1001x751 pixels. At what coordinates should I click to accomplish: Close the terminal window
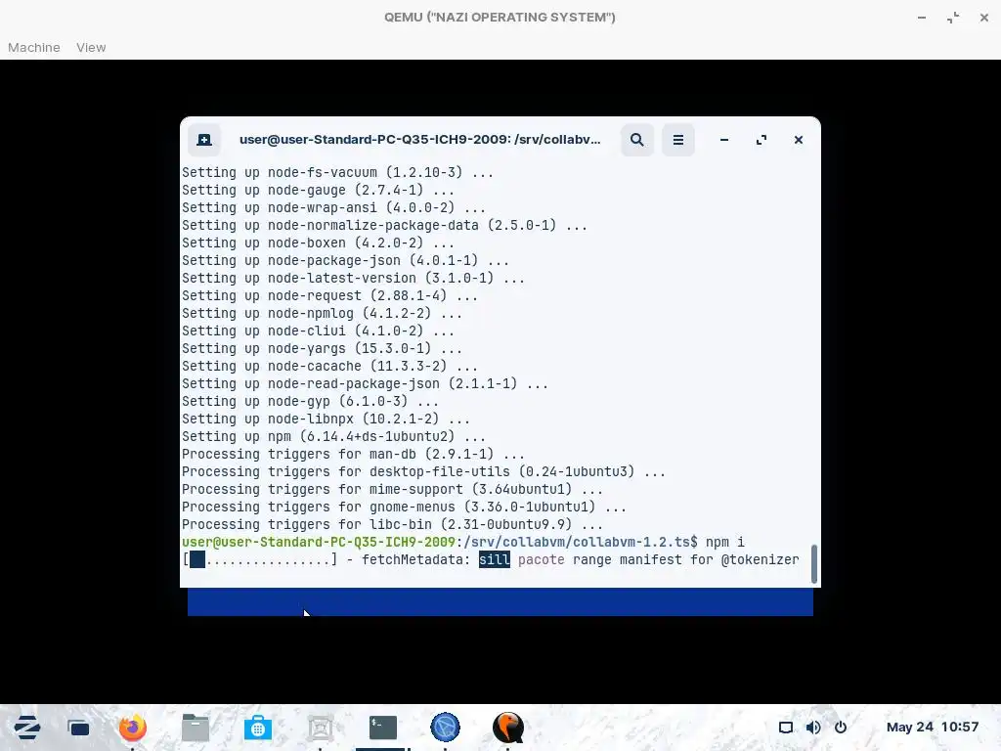point(798,140)
